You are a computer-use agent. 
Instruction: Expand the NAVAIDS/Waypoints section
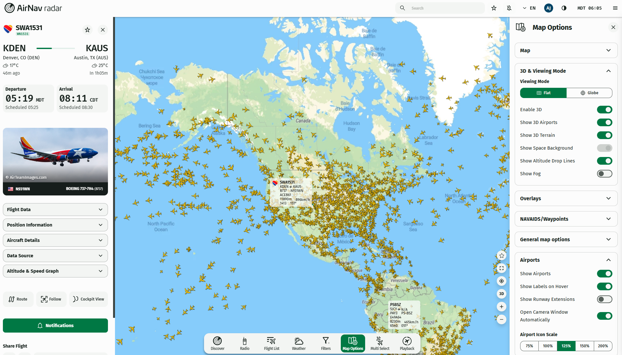[566, 219]
